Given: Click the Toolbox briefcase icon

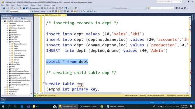Looking at the screenshot, I should (x=182, y=8).
